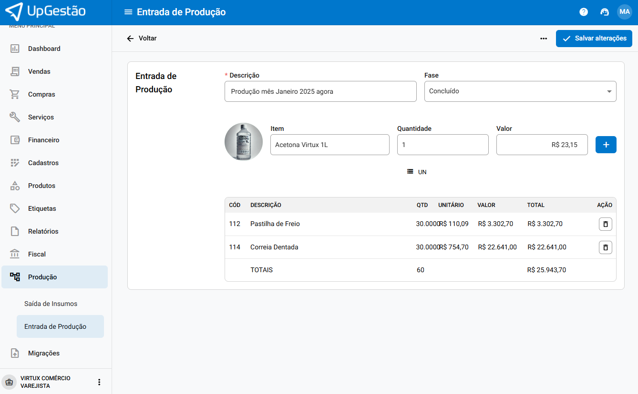Click the hamburger menu icon in header
The height and width of the screenshot is (394, 638).
pyautogui.click(x=128, y=12)
